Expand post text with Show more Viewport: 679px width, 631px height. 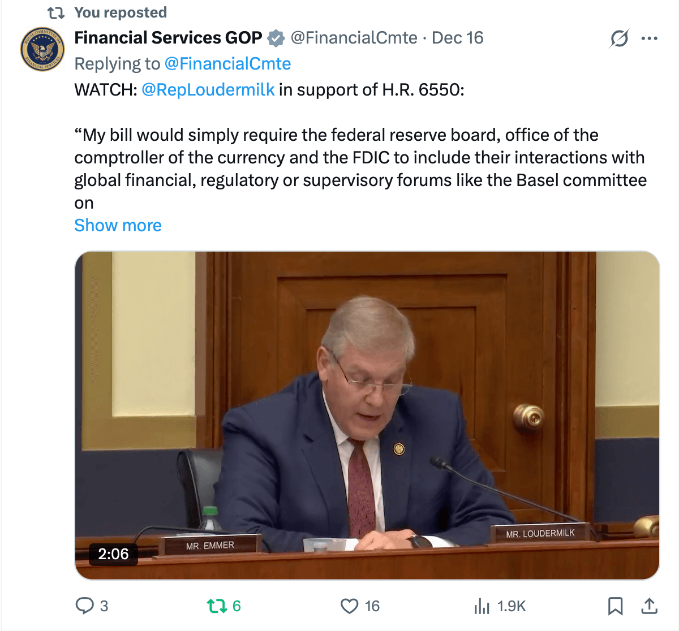click(x=118, y=226)
